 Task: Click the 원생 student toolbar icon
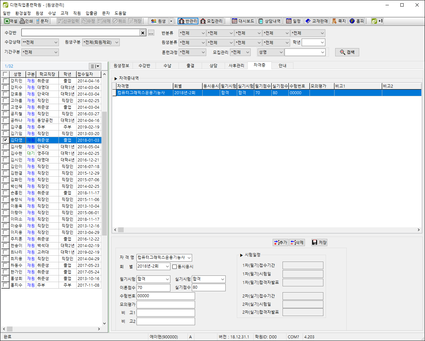coord(159,21)
